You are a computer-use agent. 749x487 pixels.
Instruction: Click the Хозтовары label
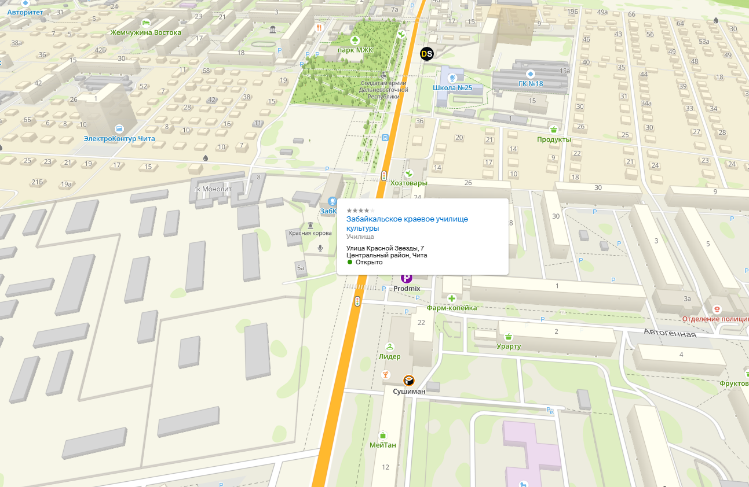[409, 183]
